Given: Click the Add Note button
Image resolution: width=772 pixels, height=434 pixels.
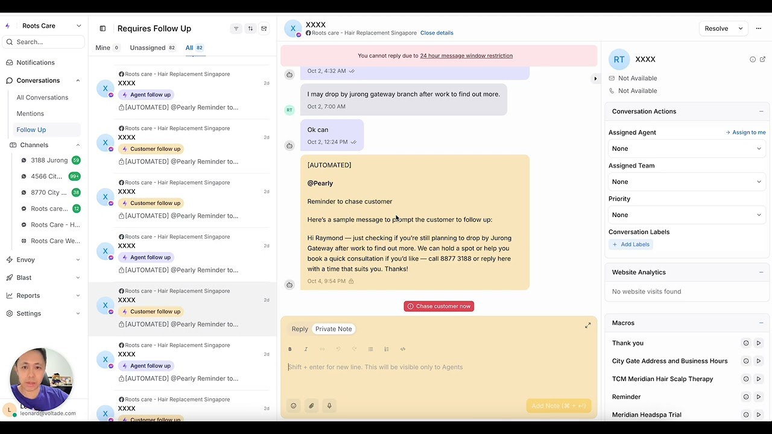Looking at the screenshot, I should click(558, 406).
